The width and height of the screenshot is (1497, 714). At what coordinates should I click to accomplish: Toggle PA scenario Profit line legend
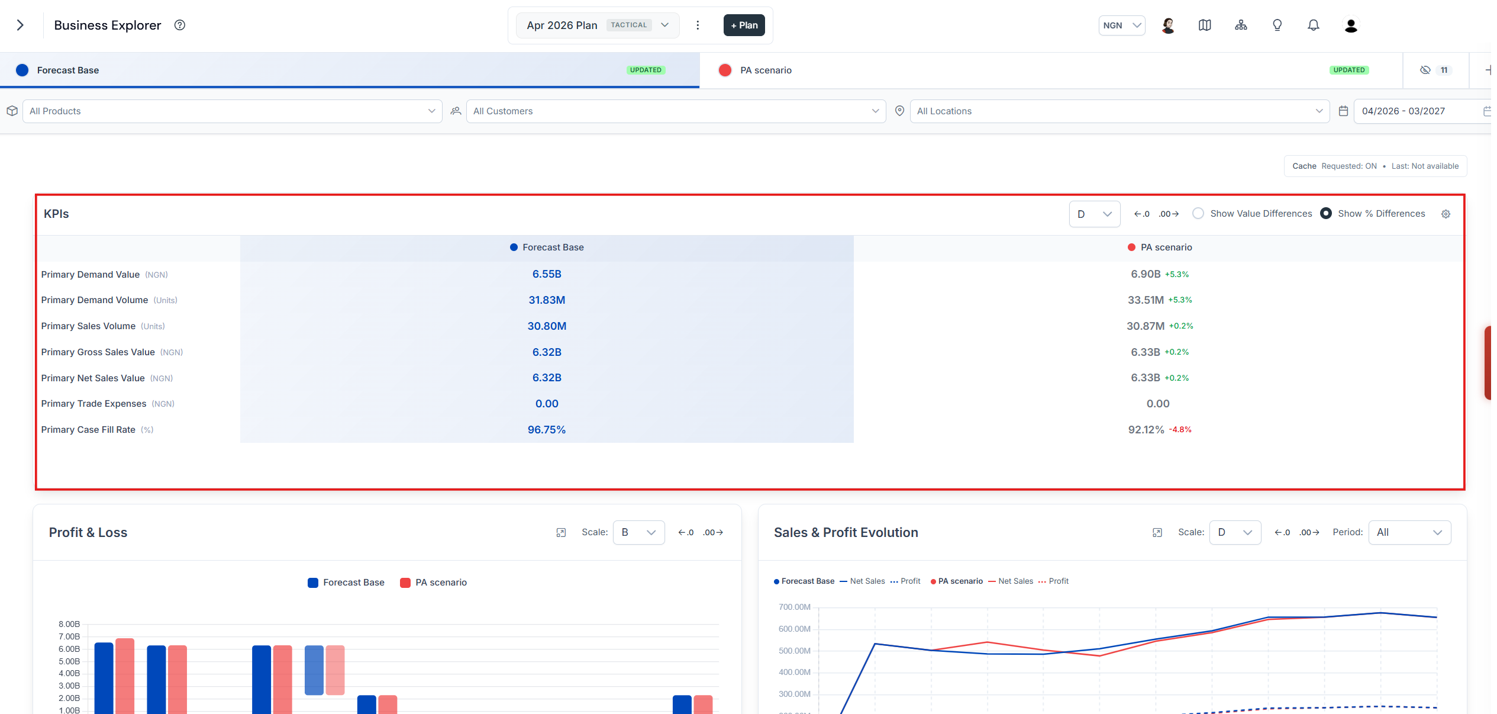click(x=1053, y=581)
